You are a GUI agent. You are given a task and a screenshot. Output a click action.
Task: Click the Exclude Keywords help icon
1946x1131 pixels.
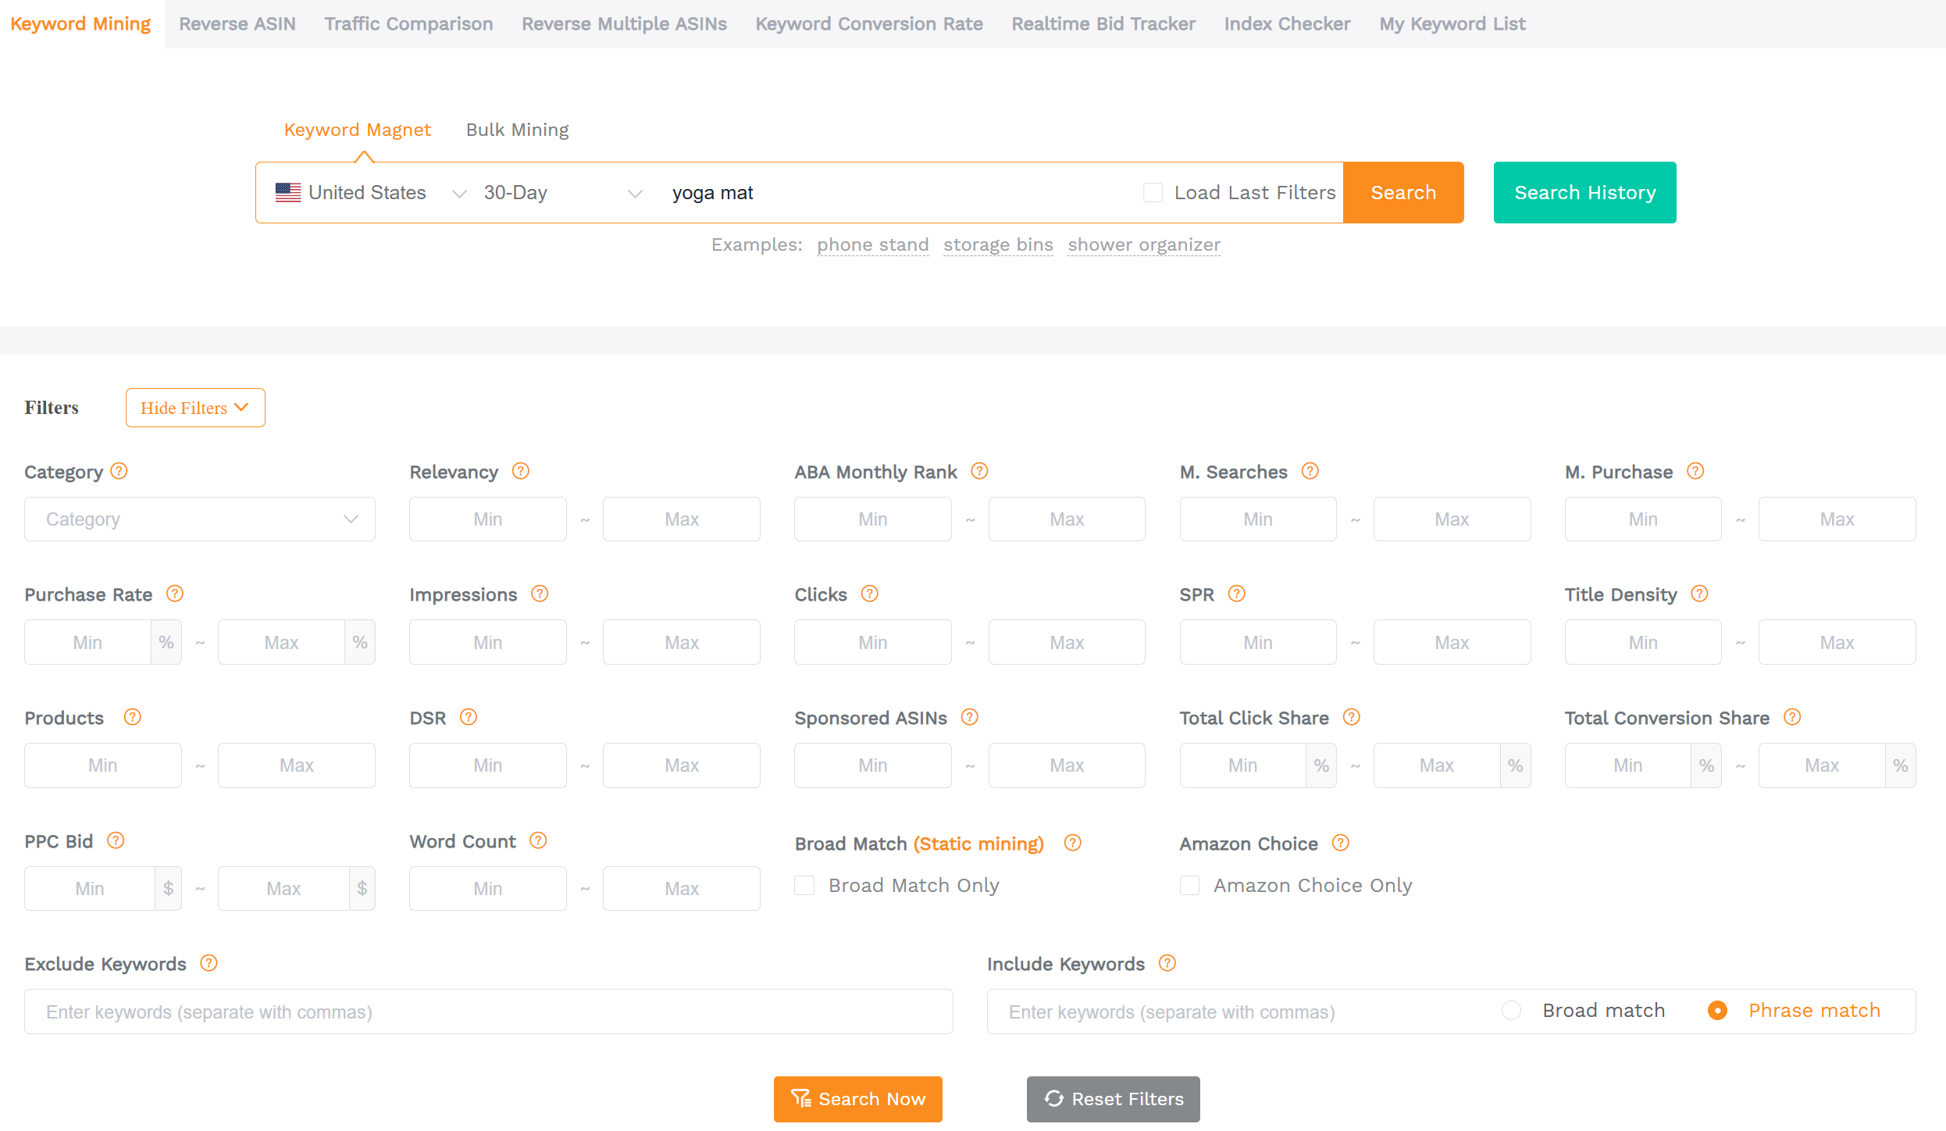tap(208, 963)
